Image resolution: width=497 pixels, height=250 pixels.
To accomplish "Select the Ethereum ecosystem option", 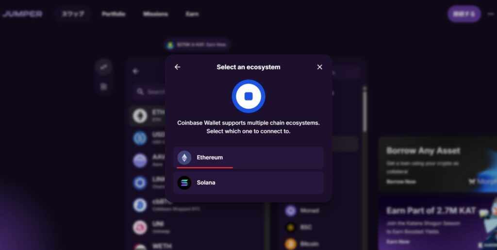I will coord(248,158).
